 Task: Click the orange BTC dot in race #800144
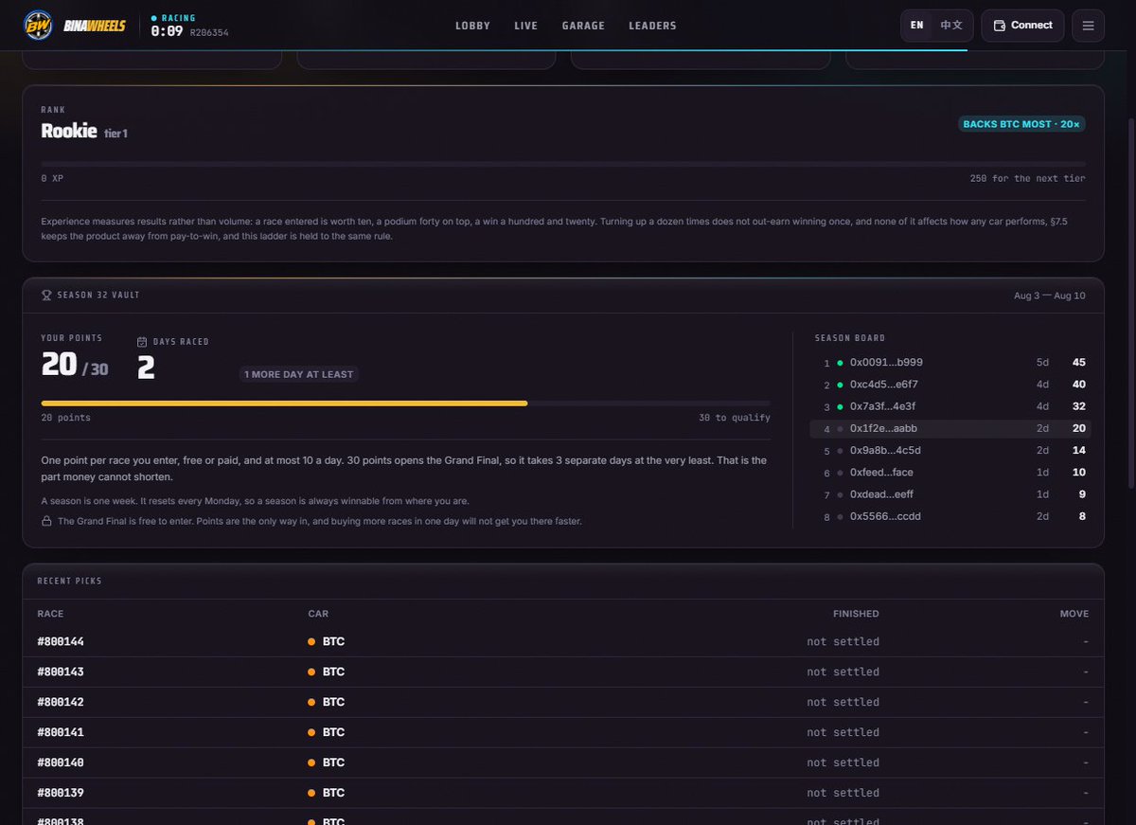point(311,641)
